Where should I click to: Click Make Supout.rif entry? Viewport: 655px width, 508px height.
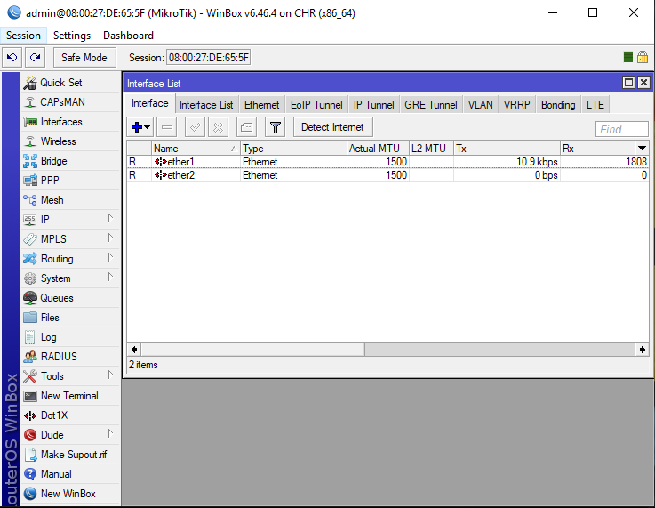(x=70, y=455)
